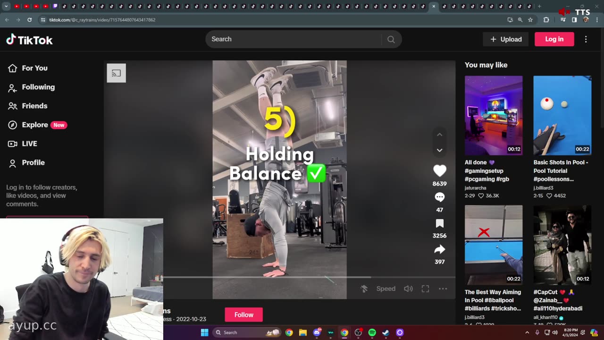The width and height of the screenshot is (604, 340).
Task: Click the magnifier search button
Action: [x=391, y=39]
